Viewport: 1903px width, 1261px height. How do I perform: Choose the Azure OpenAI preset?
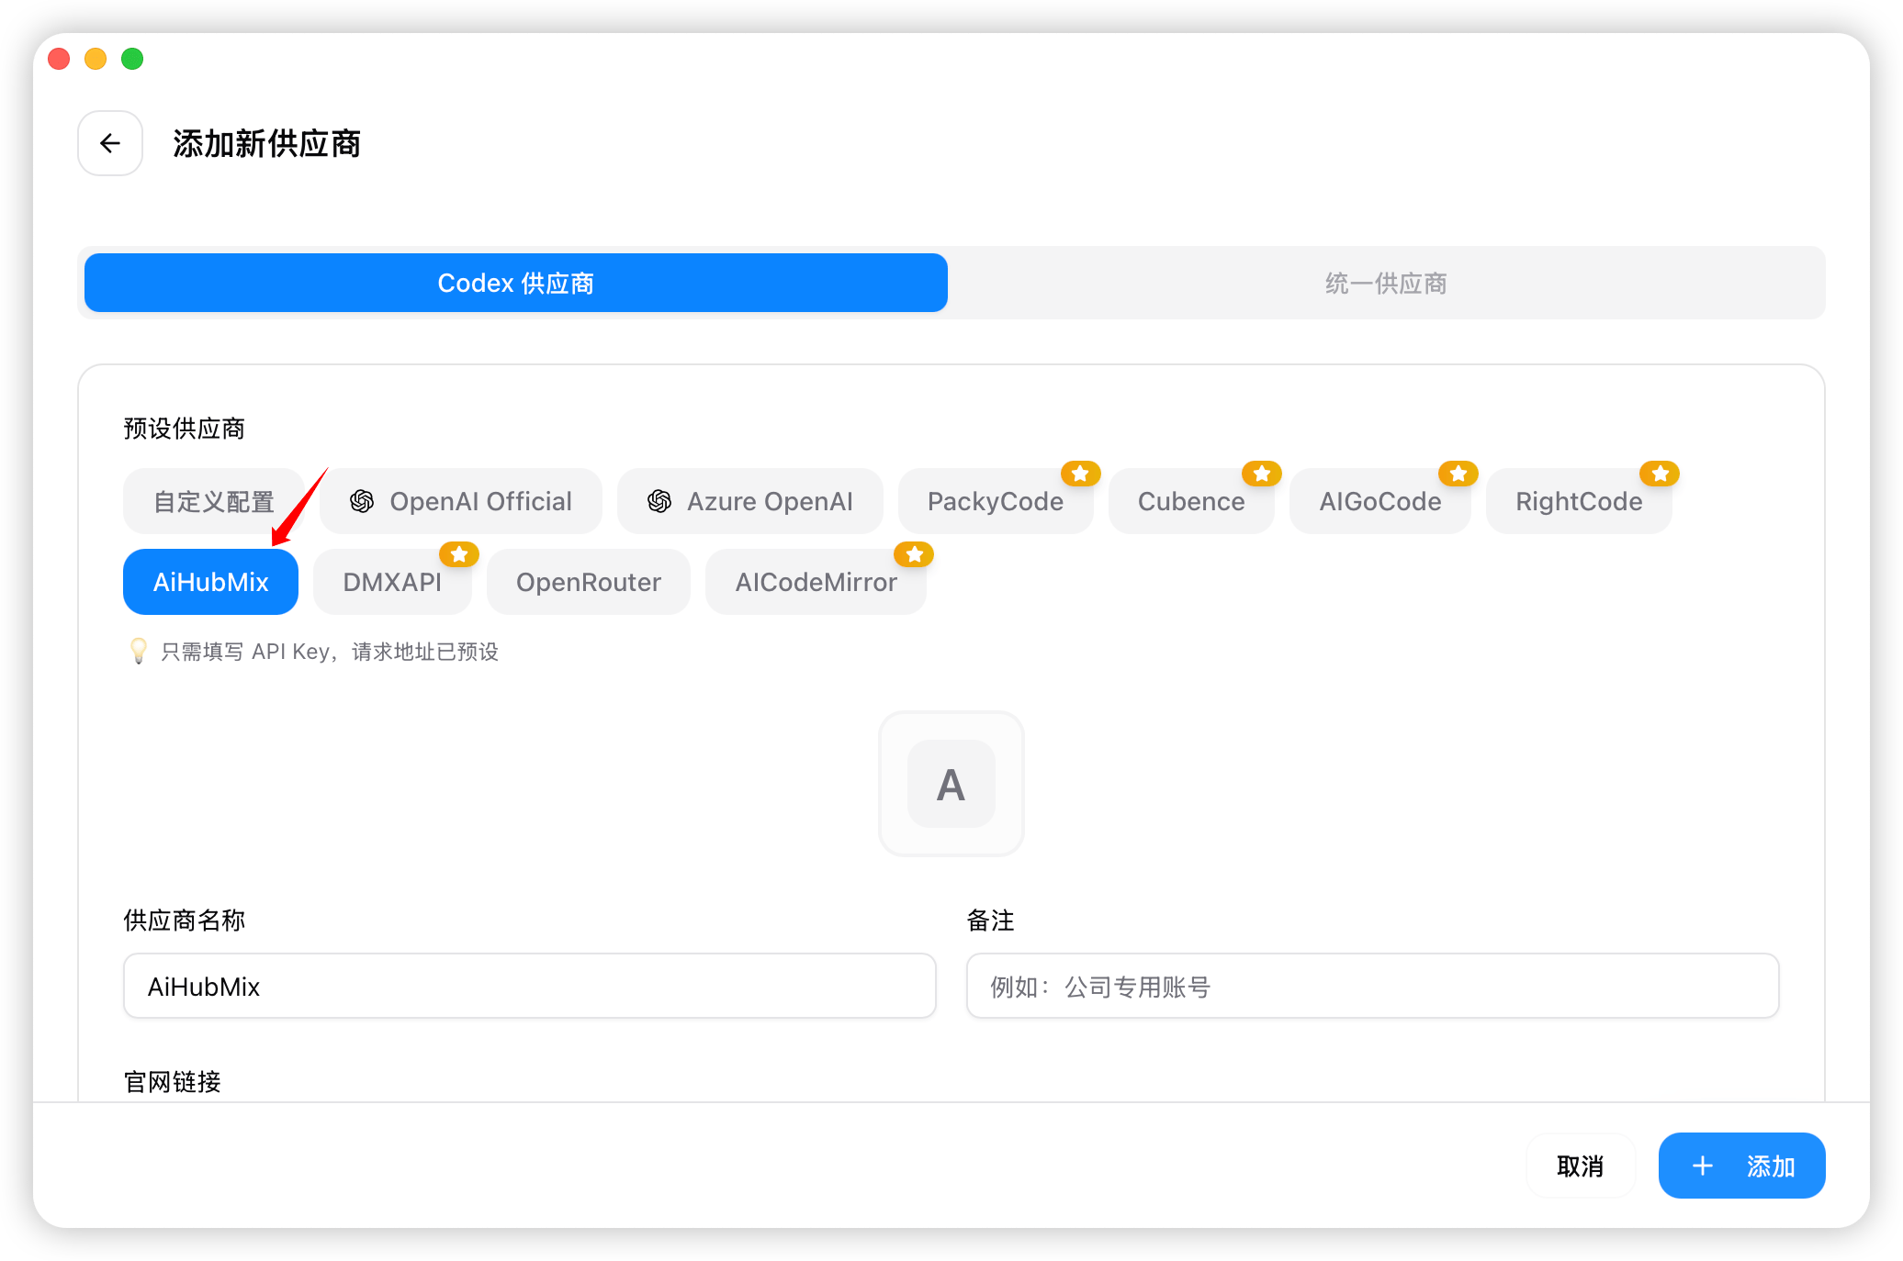tap(750, 501)
